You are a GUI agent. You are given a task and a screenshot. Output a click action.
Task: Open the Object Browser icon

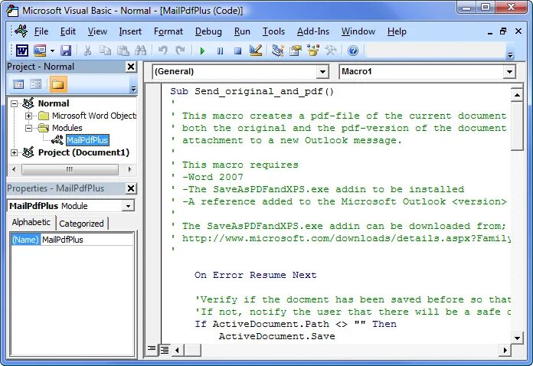[313, 51]
